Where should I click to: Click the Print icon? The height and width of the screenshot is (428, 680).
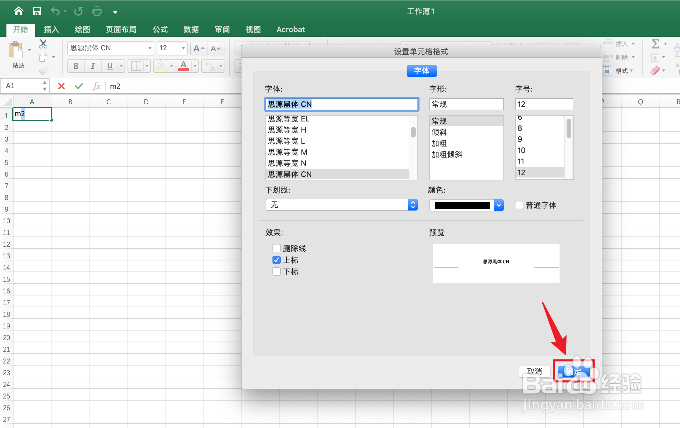click(x=97, y=11)
